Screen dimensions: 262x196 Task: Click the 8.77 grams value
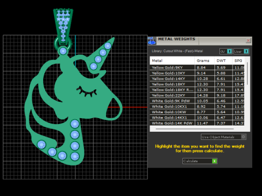(x=201, y=112)
